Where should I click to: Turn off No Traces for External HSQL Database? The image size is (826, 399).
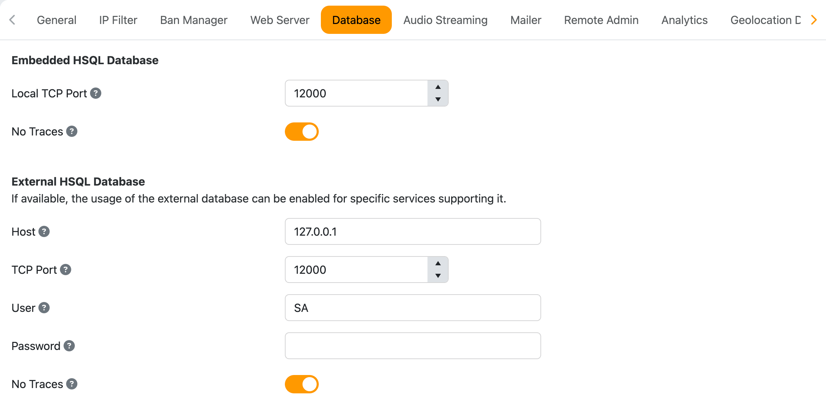(x=301, y=384)
